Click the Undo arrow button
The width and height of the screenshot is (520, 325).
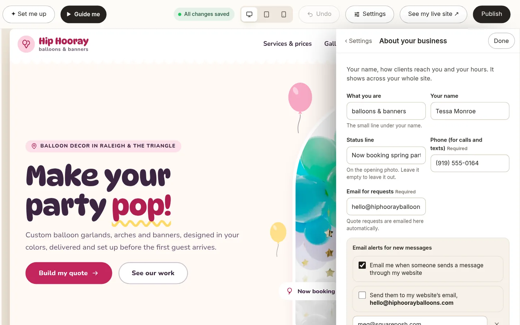(x=319, y=14)
